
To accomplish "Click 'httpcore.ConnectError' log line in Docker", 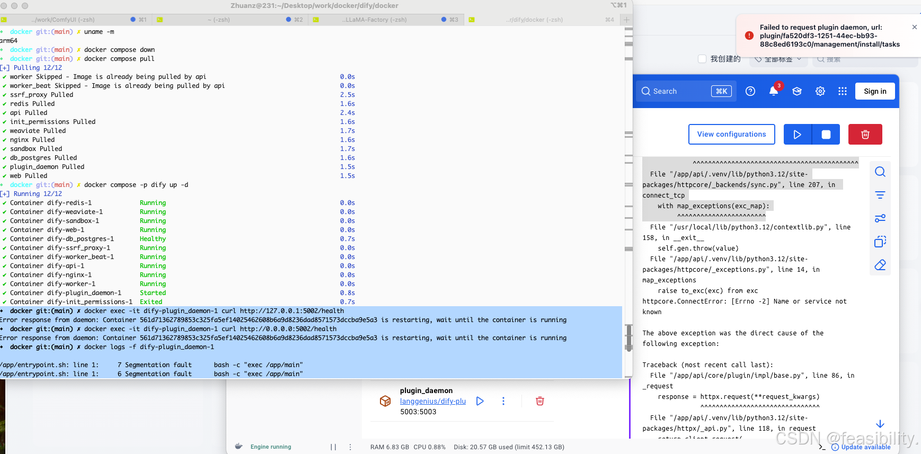I will tap(745, 307).
